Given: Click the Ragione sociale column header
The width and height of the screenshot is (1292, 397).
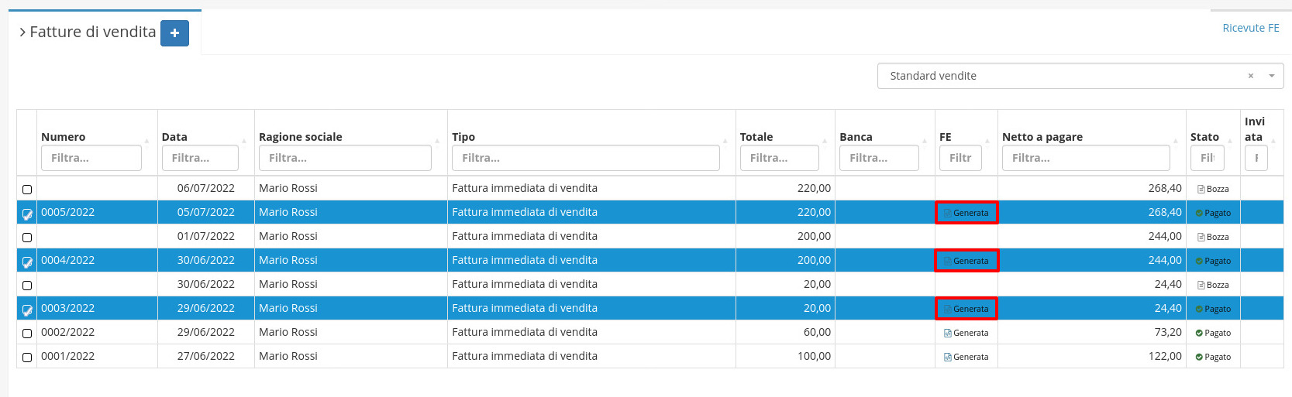Looking at the screenshot, I should (x=301, y=137).
